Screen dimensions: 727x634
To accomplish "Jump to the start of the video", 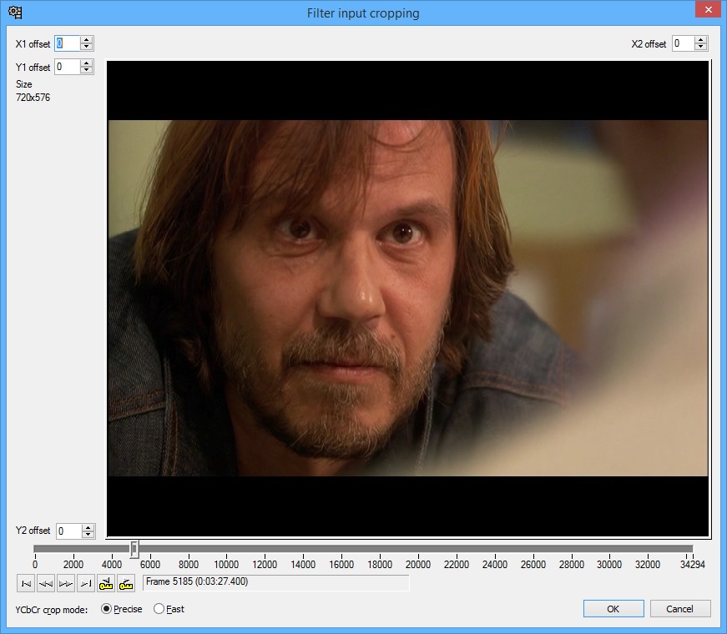I will (26, 582).
